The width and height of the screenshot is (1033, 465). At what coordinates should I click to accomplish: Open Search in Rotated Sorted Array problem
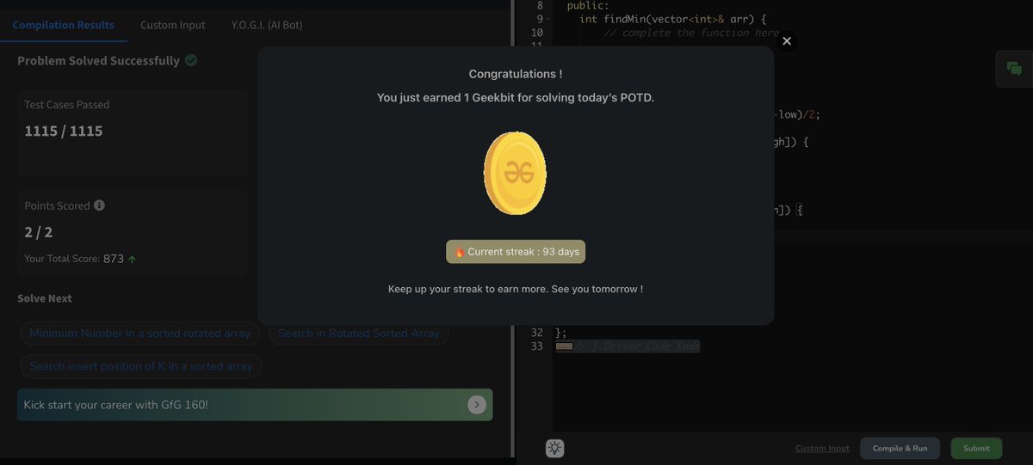click(x=358, y=333)
